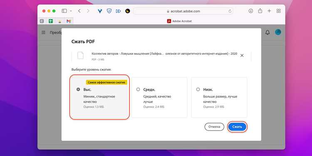Show Safari downloads icon

[251, 11]
